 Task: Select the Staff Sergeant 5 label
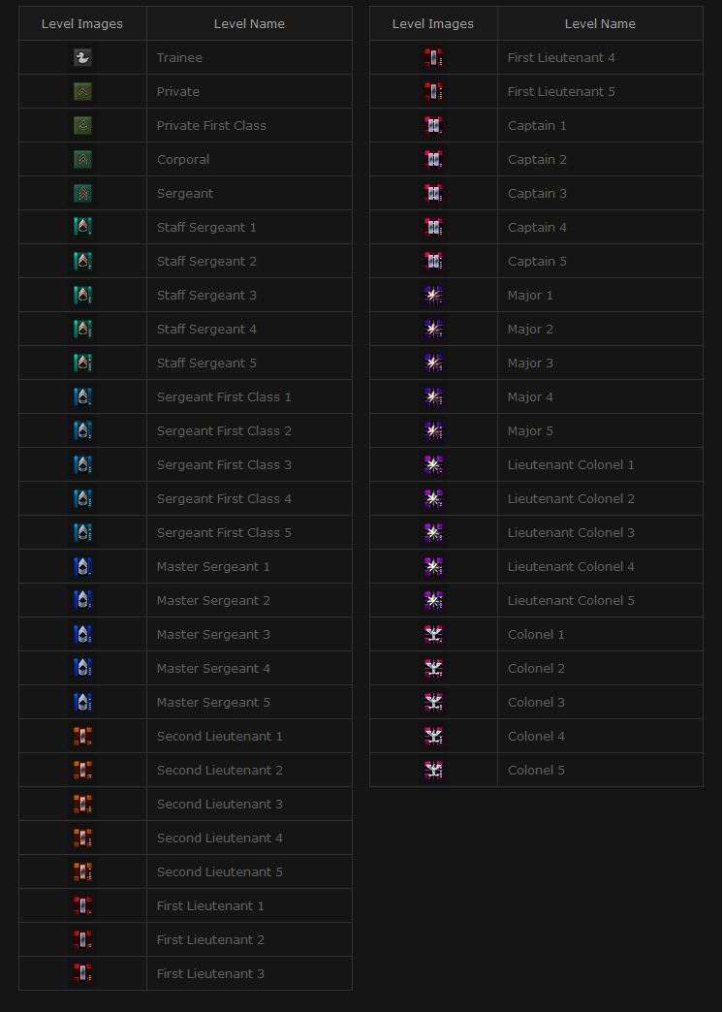206,364
